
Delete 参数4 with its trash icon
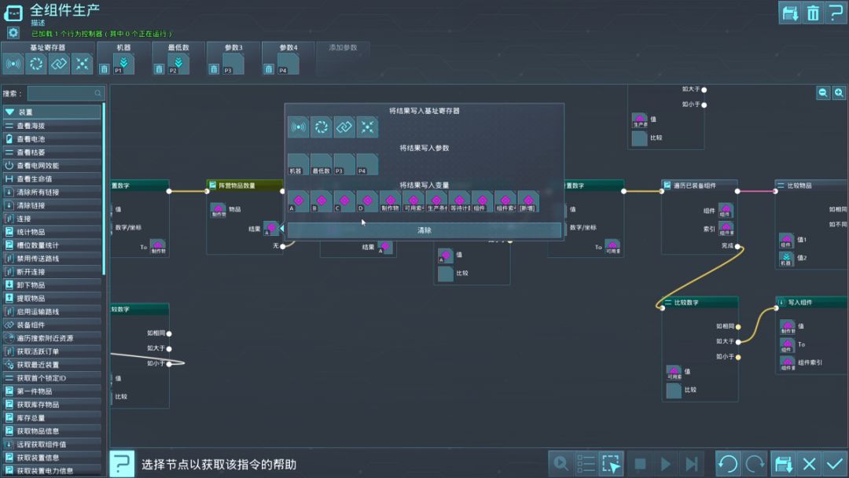point(269,68)
